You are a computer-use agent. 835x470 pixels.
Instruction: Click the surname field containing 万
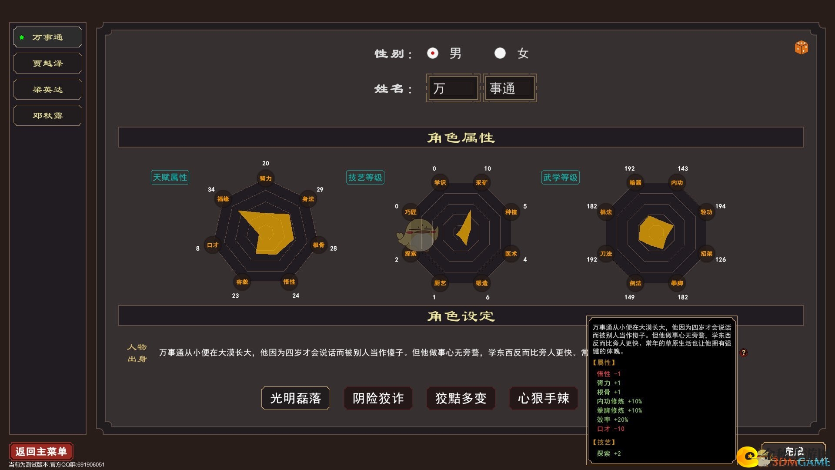tap(453, 88)
